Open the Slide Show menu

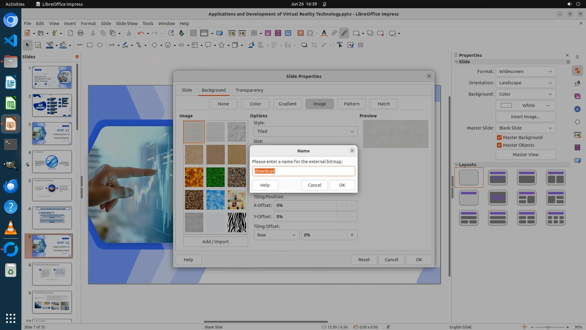(x=127, y=23)
